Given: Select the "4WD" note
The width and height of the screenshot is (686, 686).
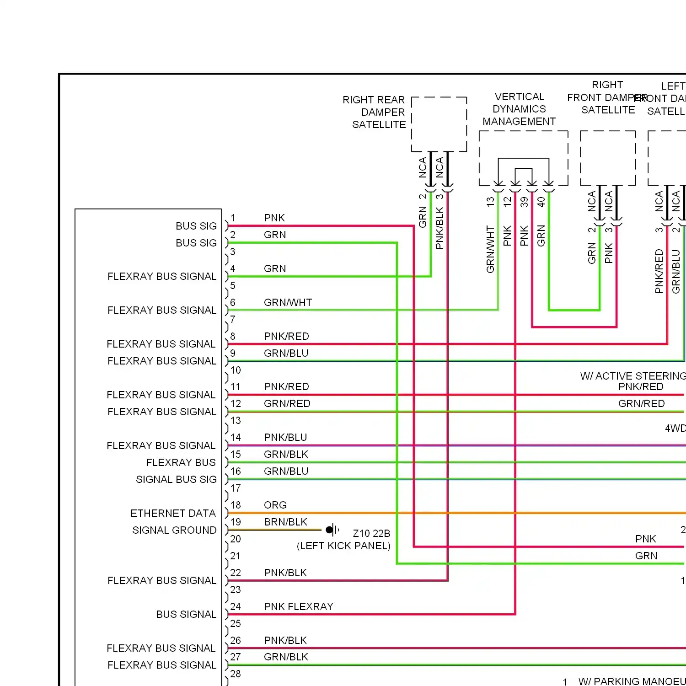Looking at the screenshot, I should (x=675, y=428).
